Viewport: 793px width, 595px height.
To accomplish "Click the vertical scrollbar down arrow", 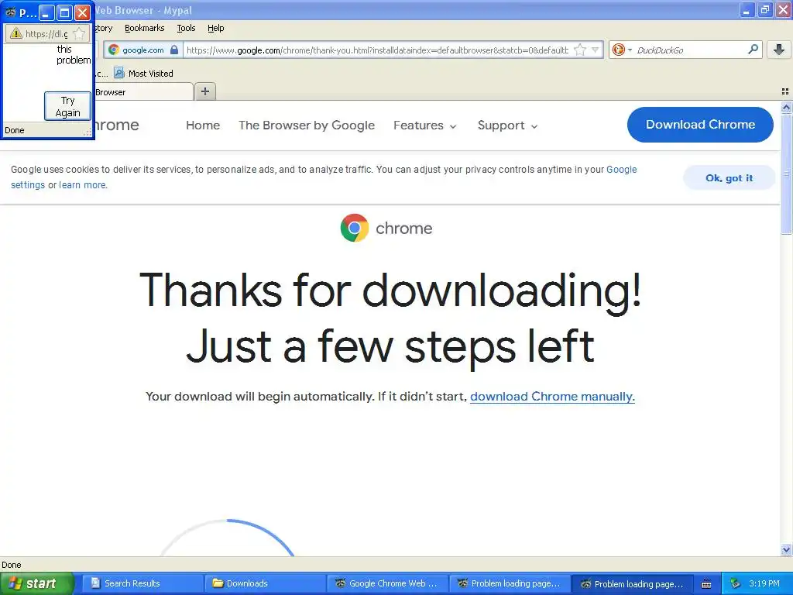I will (x=786, y=549).
